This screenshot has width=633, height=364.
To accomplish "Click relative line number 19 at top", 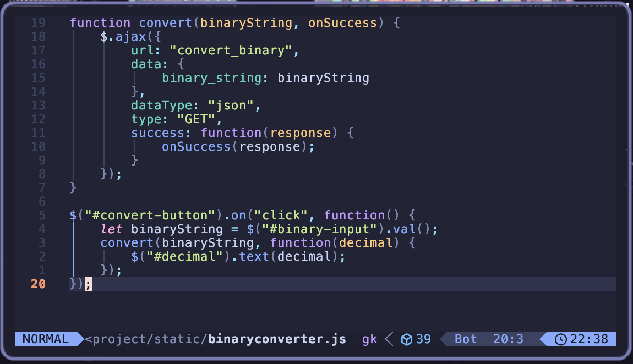I will 38,23.
